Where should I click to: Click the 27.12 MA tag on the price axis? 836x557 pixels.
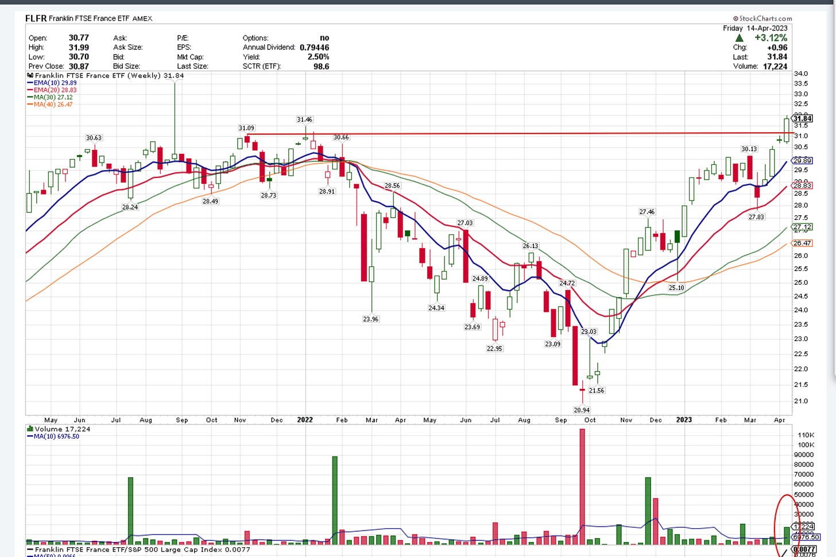(x=802, y=227)
